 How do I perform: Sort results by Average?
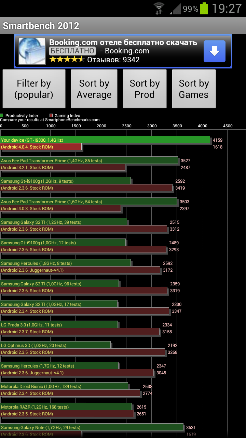point(94,89)
